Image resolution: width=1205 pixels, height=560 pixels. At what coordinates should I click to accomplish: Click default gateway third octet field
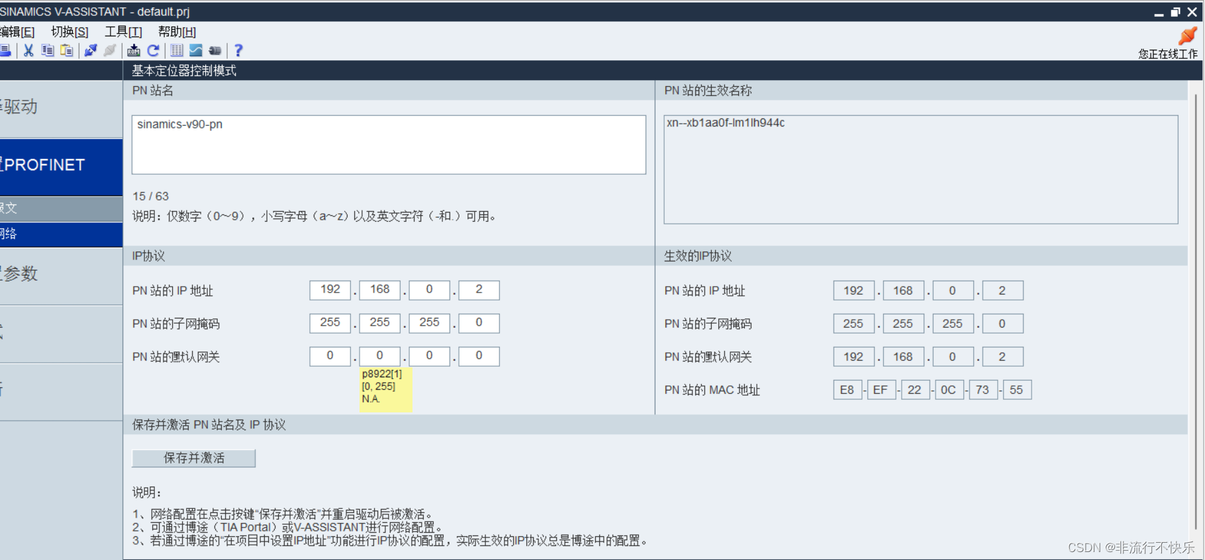(x=429, y=356)
